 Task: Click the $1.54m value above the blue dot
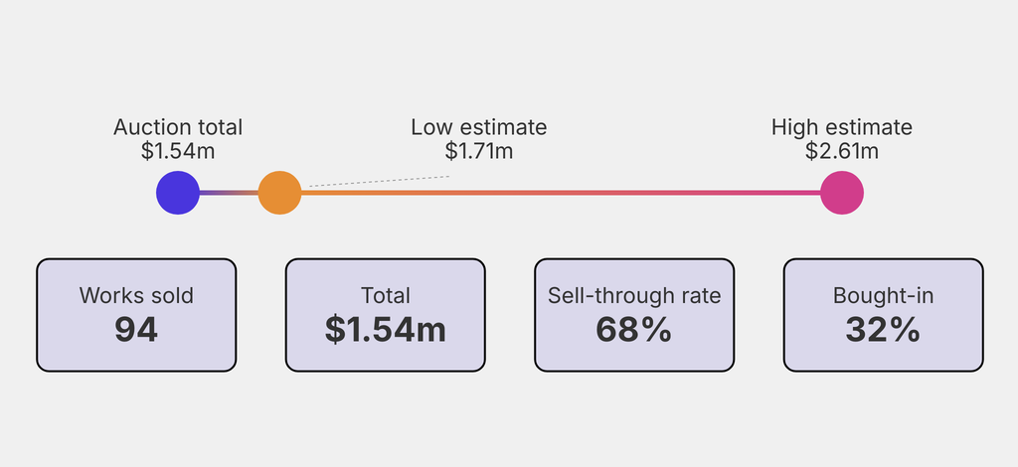pyautogui.click(x=178, y=151)
